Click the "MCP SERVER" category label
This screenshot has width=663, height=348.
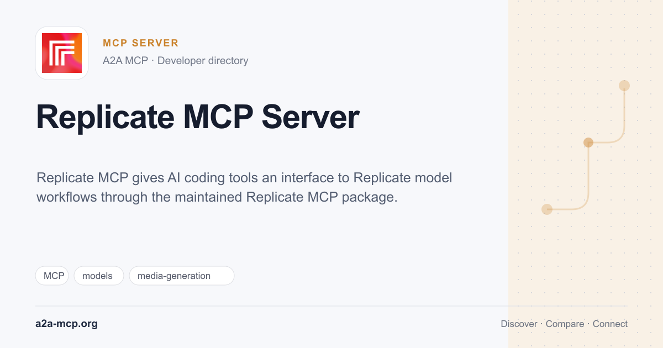coord(141,43)
